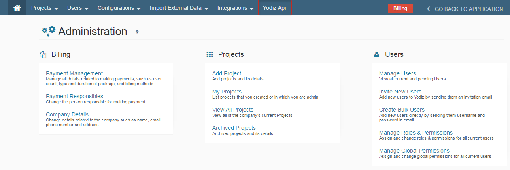Viewport: 510px width, 170px height.
Task: Click the help question mark beside Administration
Action: pos(137,33)
